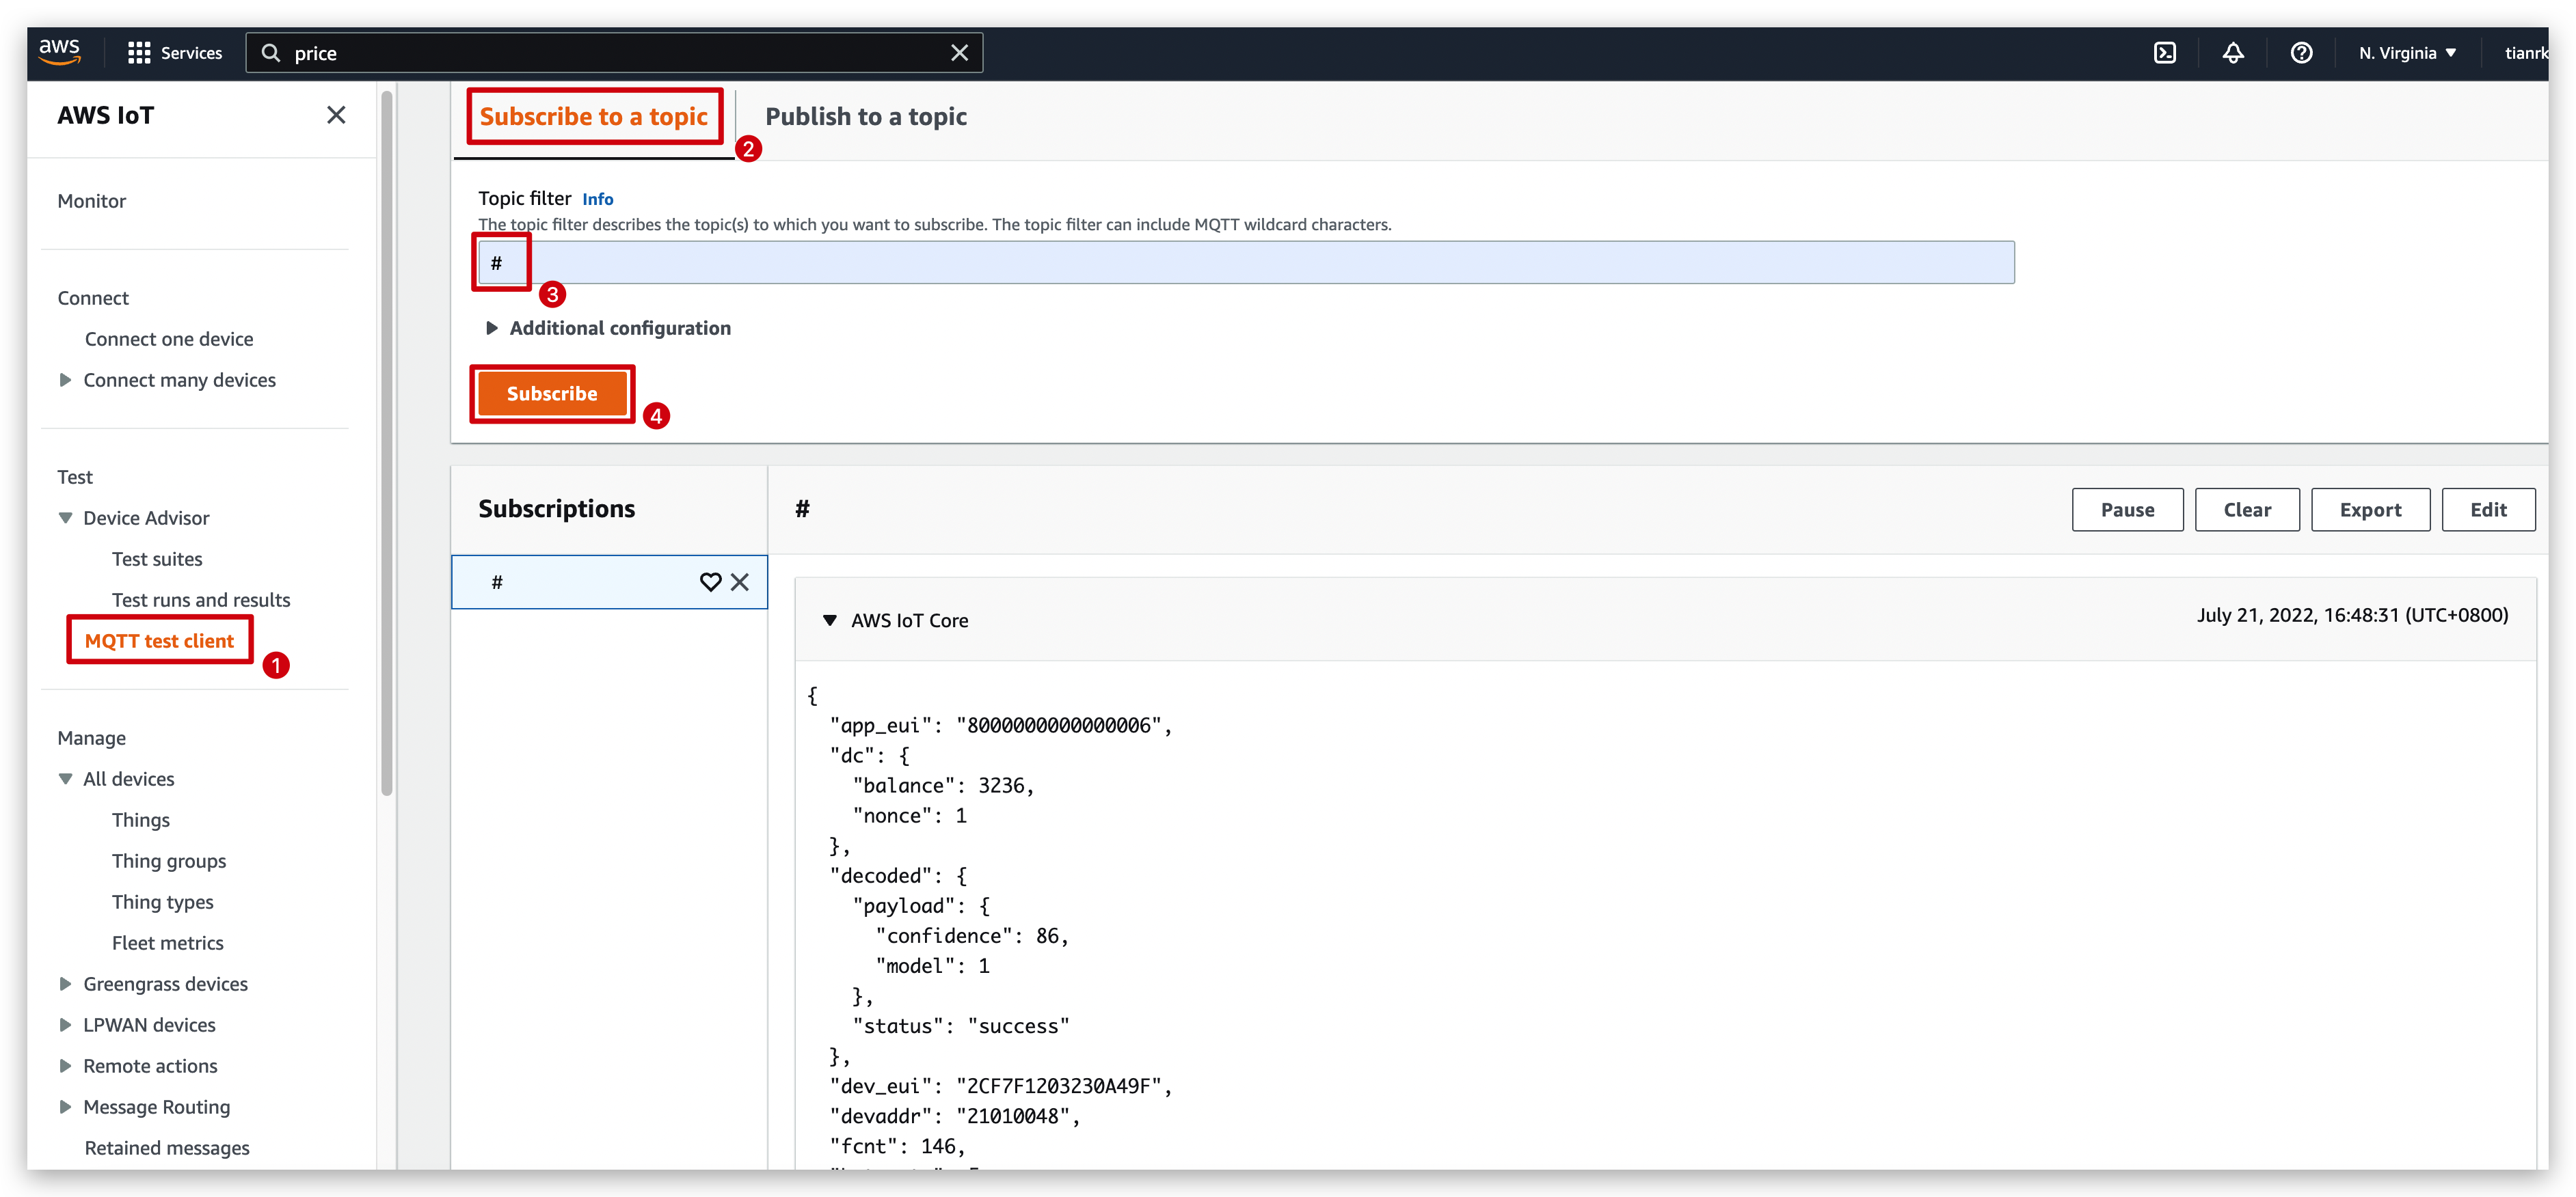This screenshot has height=1197, width=2576.
Task: Click the "balance": 3236 line
Action: click(x=943, y=785)
